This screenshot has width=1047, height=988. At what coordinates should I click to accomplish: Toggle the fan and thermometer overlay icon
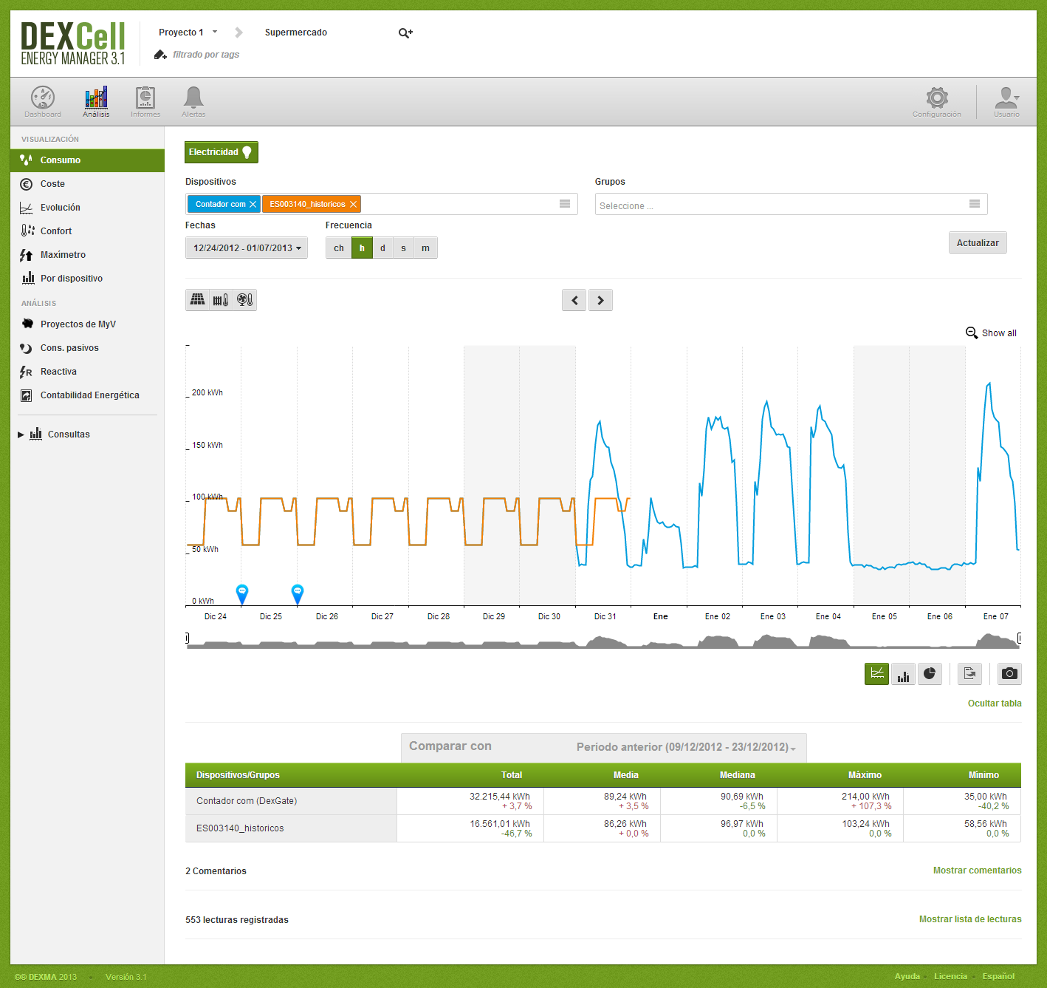coord(245,300)
